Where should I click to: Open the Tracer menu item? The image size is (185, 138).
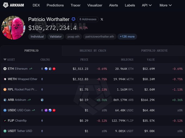click(76, 5)
